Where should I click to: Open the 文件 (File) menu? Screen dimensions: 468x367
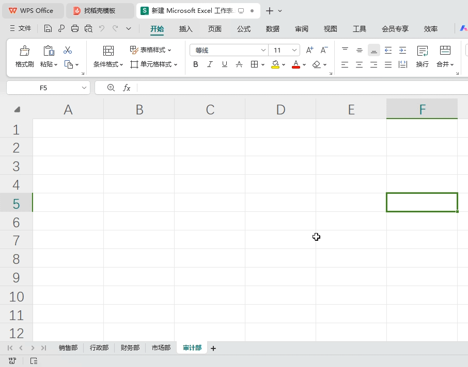click(20, 28)
